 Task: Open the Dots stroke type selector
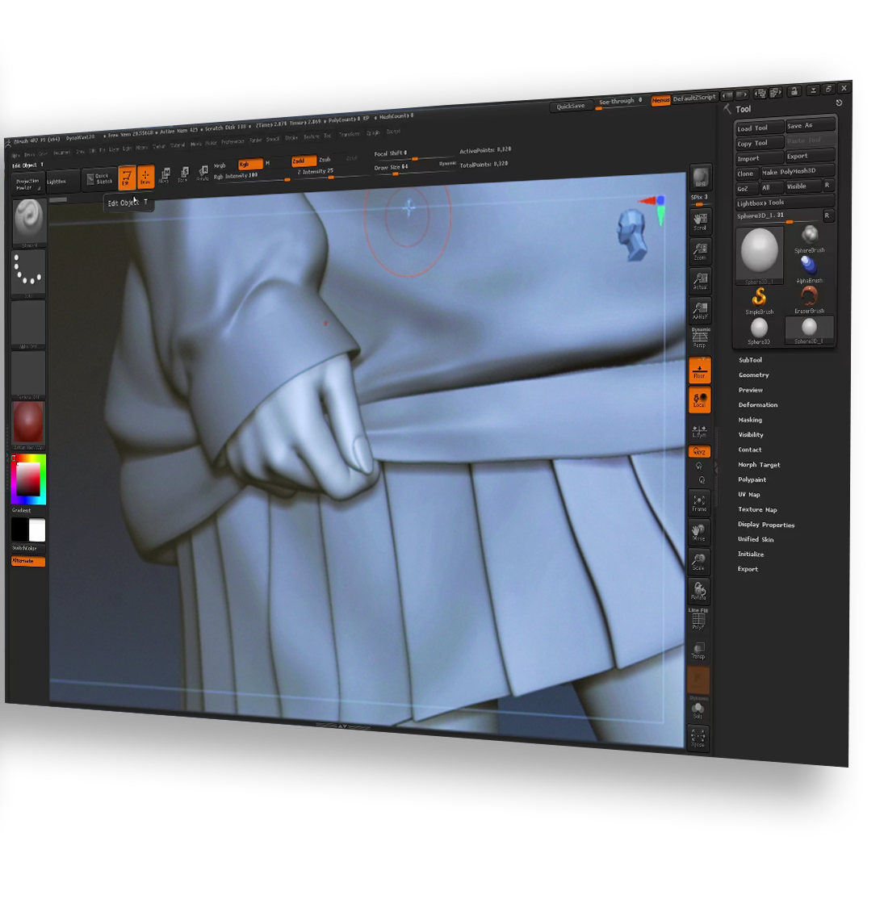pos(28,274)
